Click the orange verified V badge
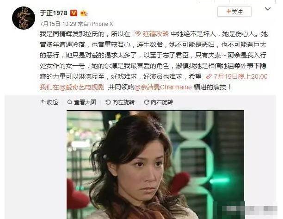Viewport: 283px width, 219px height. (x=74, y=13)
